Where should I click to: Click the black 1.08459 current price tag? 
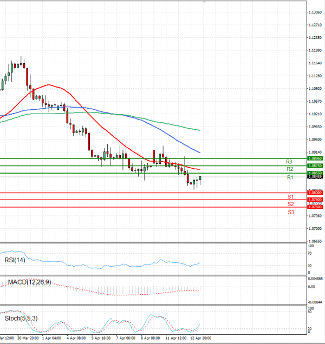[x=315, y=177]
